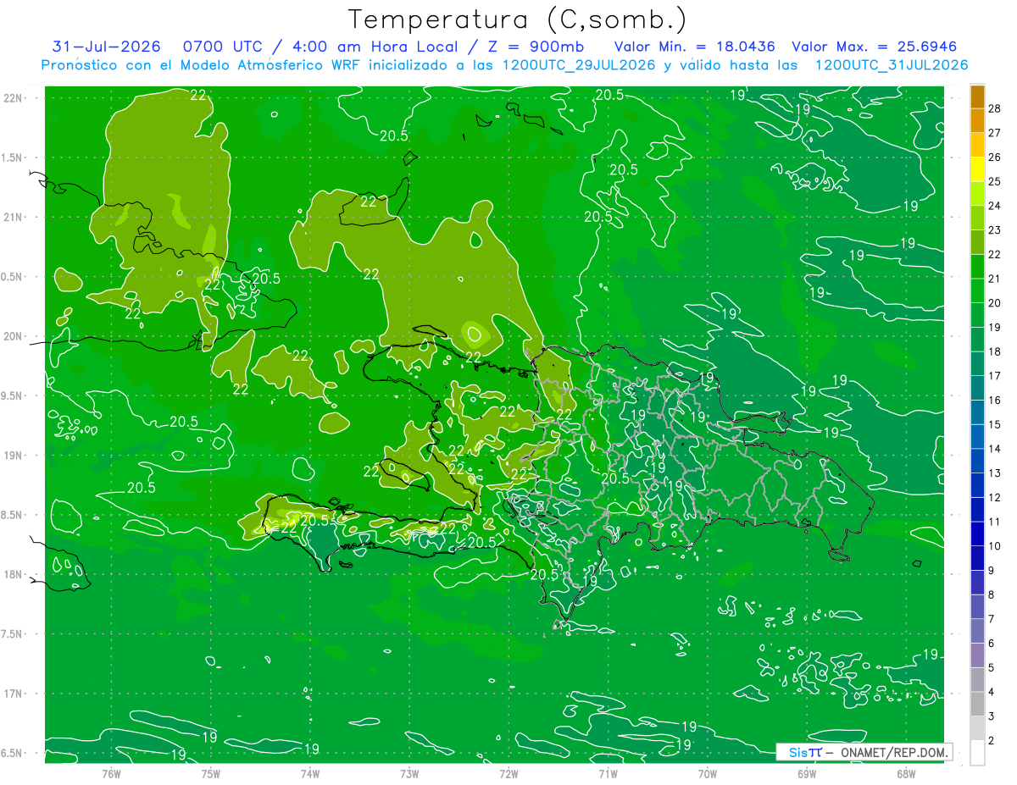Click the "21N" latitude axis label
The width and height of the screenshot is (1017, 785).
coord(14,218)
